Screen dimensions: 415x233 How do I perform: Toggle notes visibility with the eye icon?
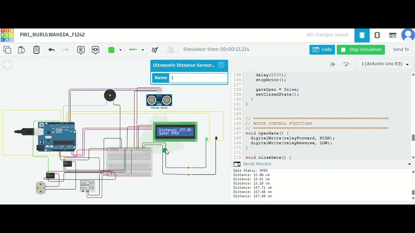[x=95, y=50]
